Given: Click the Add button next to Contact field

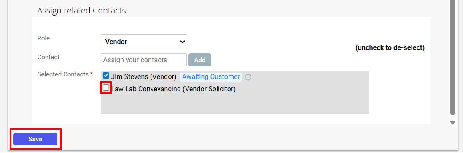Looking at the screenshot, I should tap(199, 60).
